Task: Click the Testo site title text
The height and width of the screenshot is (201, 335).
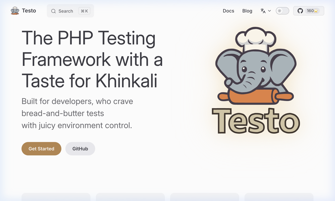Action: point(29,11)
